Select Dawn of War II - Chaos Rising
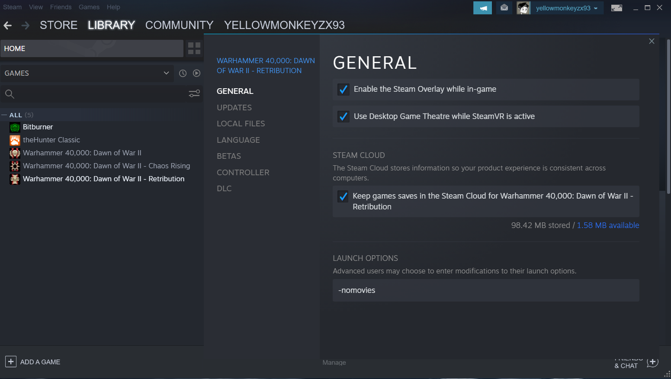The width and height of the screenshot is (671, 379). point(106,166)
